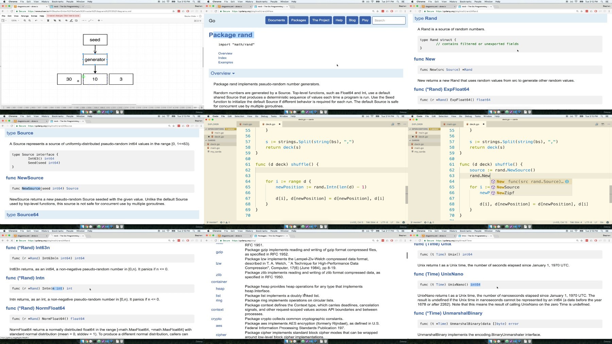Image resolution: width=612 pixels, height=344 pixels.
Task: Click 'func (*Rand) NormFloat64' heading link
Action: pyautogui.click(x=35, y=308)
